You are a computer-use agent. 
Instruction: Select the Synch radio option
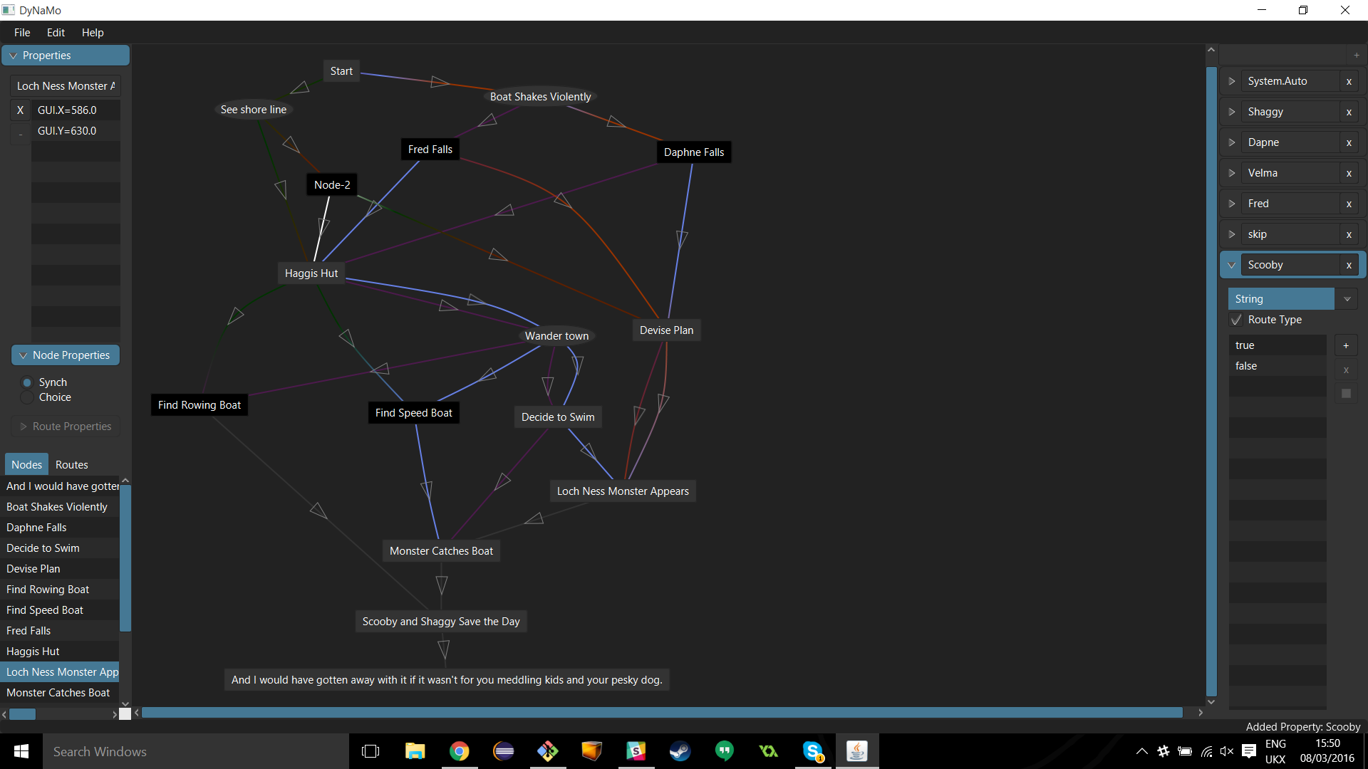(27, 383)
